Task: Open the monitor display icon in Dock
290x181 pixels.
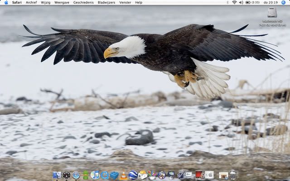Action: click(171, 175)
